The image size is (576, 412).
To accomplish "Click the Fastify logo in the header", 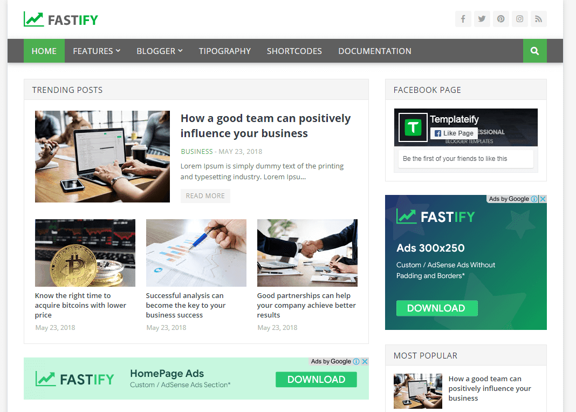I will click(61, 19).
